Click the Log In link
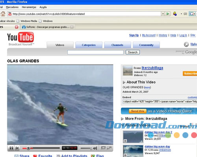 point(183,35)
